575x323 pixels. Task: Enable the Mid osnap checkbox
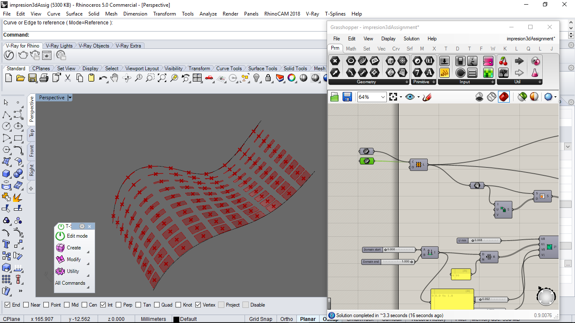[67, 305]
